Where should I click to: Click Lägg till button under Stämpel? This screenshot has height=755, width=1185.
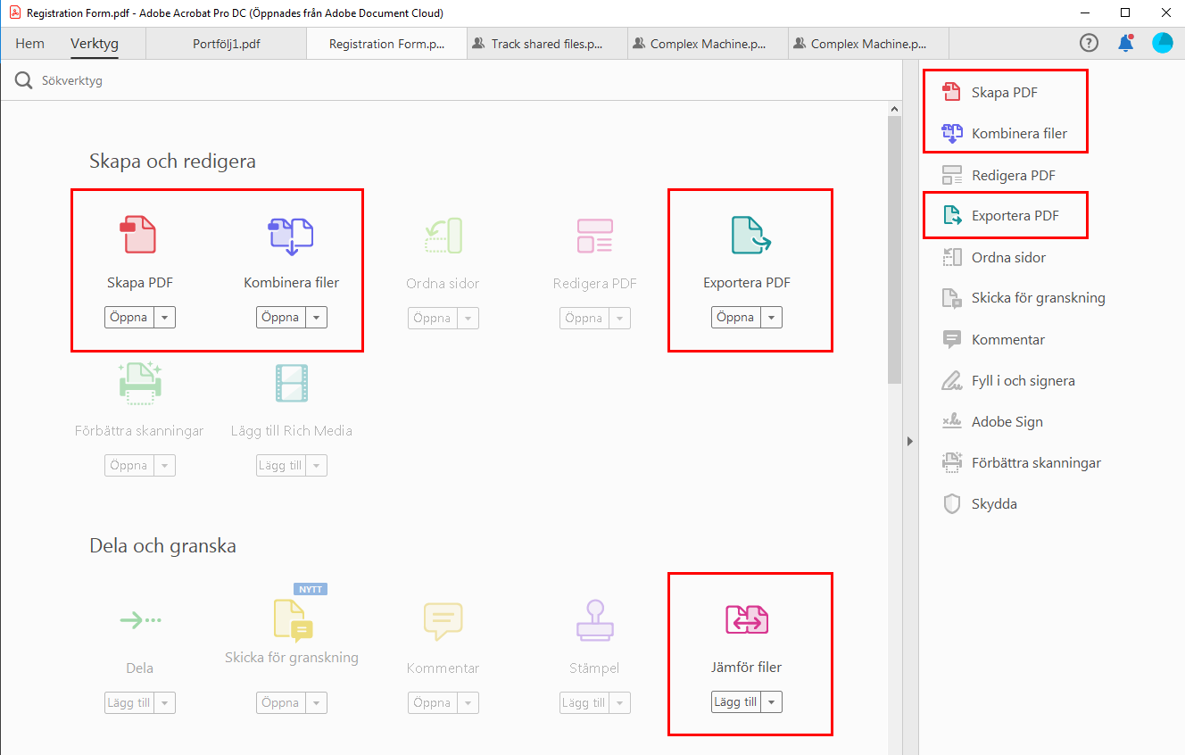(x=584, y=703)
